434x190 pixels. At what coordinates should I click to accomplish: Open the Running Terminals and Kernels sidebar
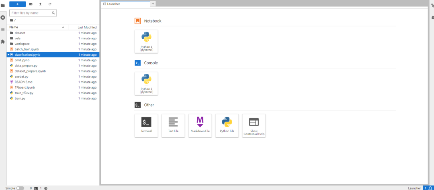click(x=3, y=17)
